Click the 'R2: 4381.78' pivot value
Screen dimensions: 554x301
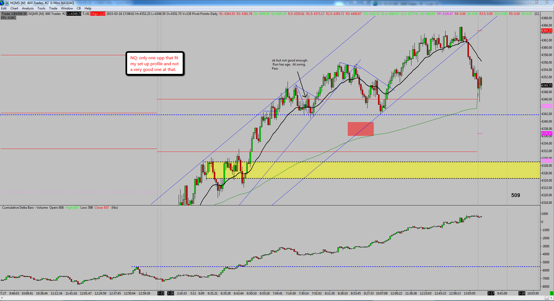244,14
